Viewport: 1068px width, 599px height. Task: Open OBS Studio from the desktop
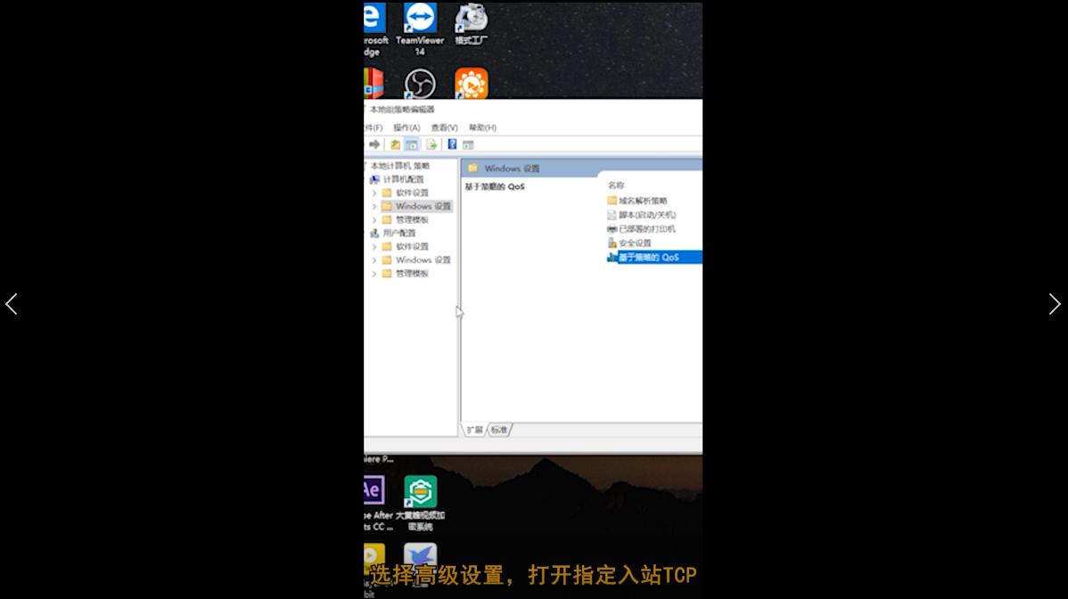click(x=420, y=83)
